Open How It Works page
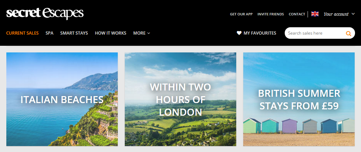The image size is (361, 152). (110, 33)
